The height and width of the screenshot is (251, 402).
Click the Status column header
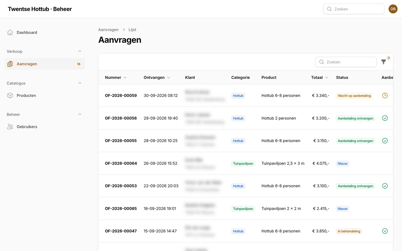[x=342, y=78]
